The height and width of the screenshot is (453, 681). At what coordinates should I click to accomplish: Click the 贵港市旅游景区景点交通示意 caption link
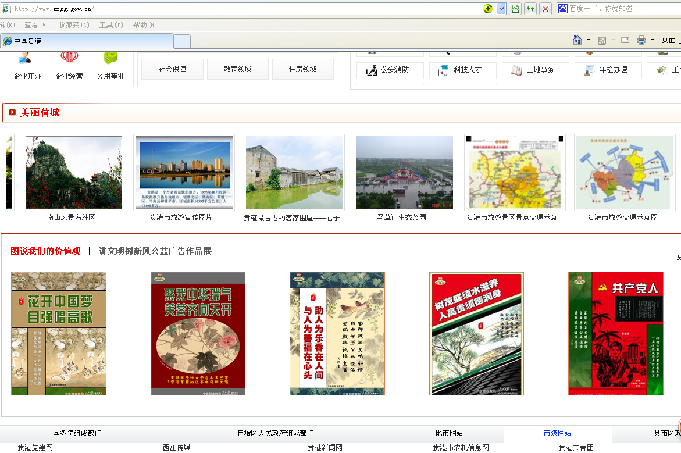[x=512, y=217]
